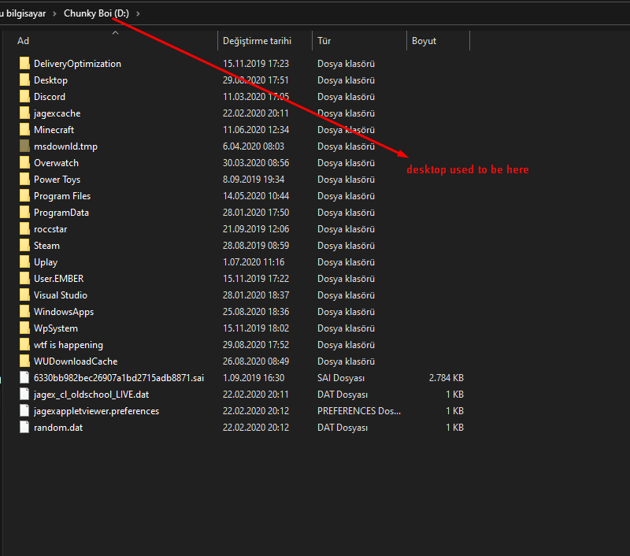The width and height of the screenshot is (630, 556).
Task: Click the 2.784 KB size value
Action: [x=446, y=378]
